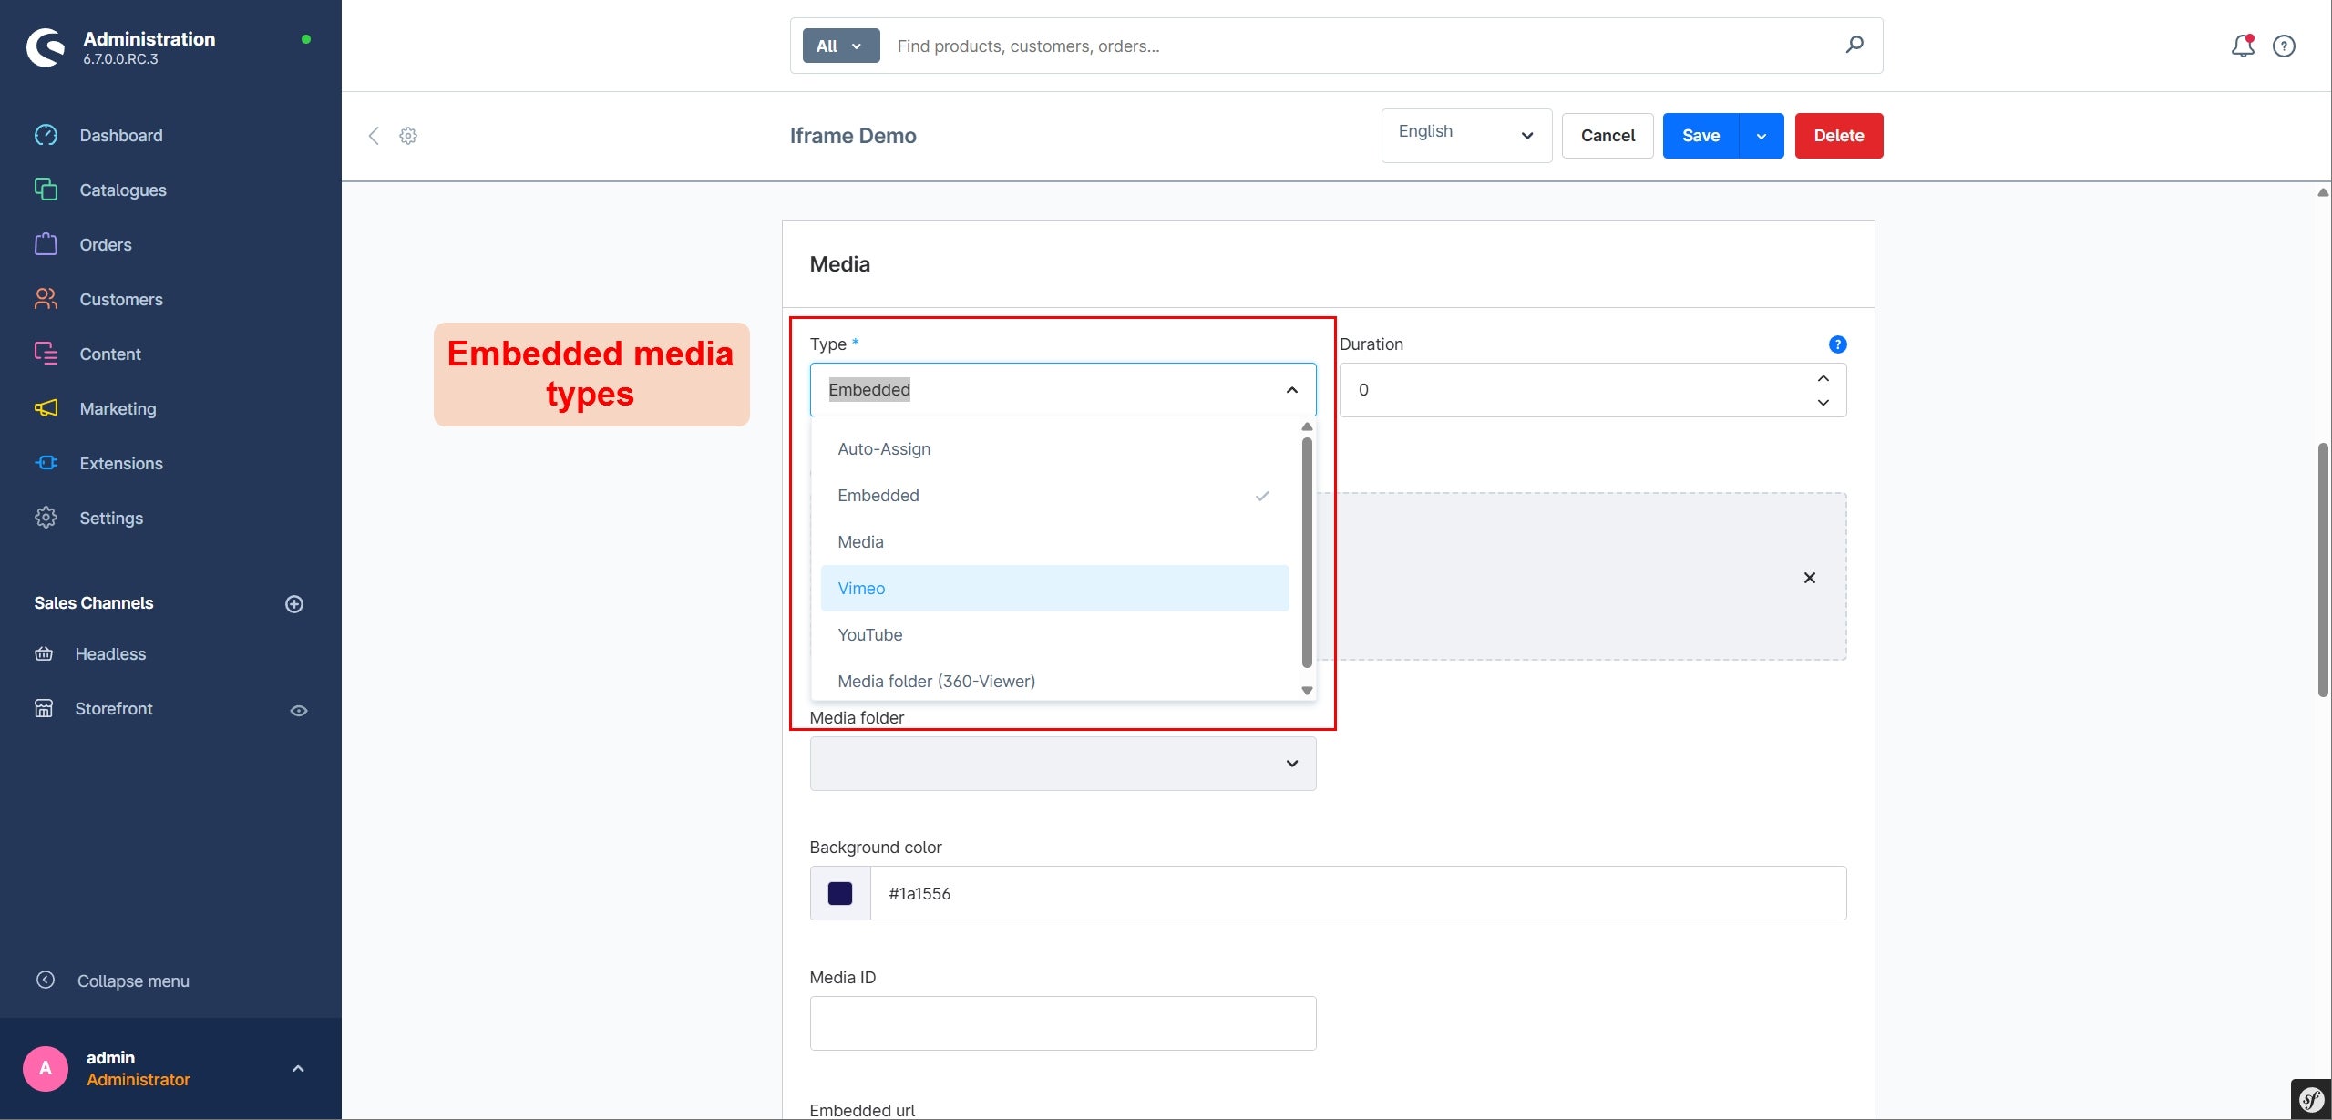Click the Storefront shop icon
This screenshot has height=1120, width=2332.
click(x=44, y=708)
